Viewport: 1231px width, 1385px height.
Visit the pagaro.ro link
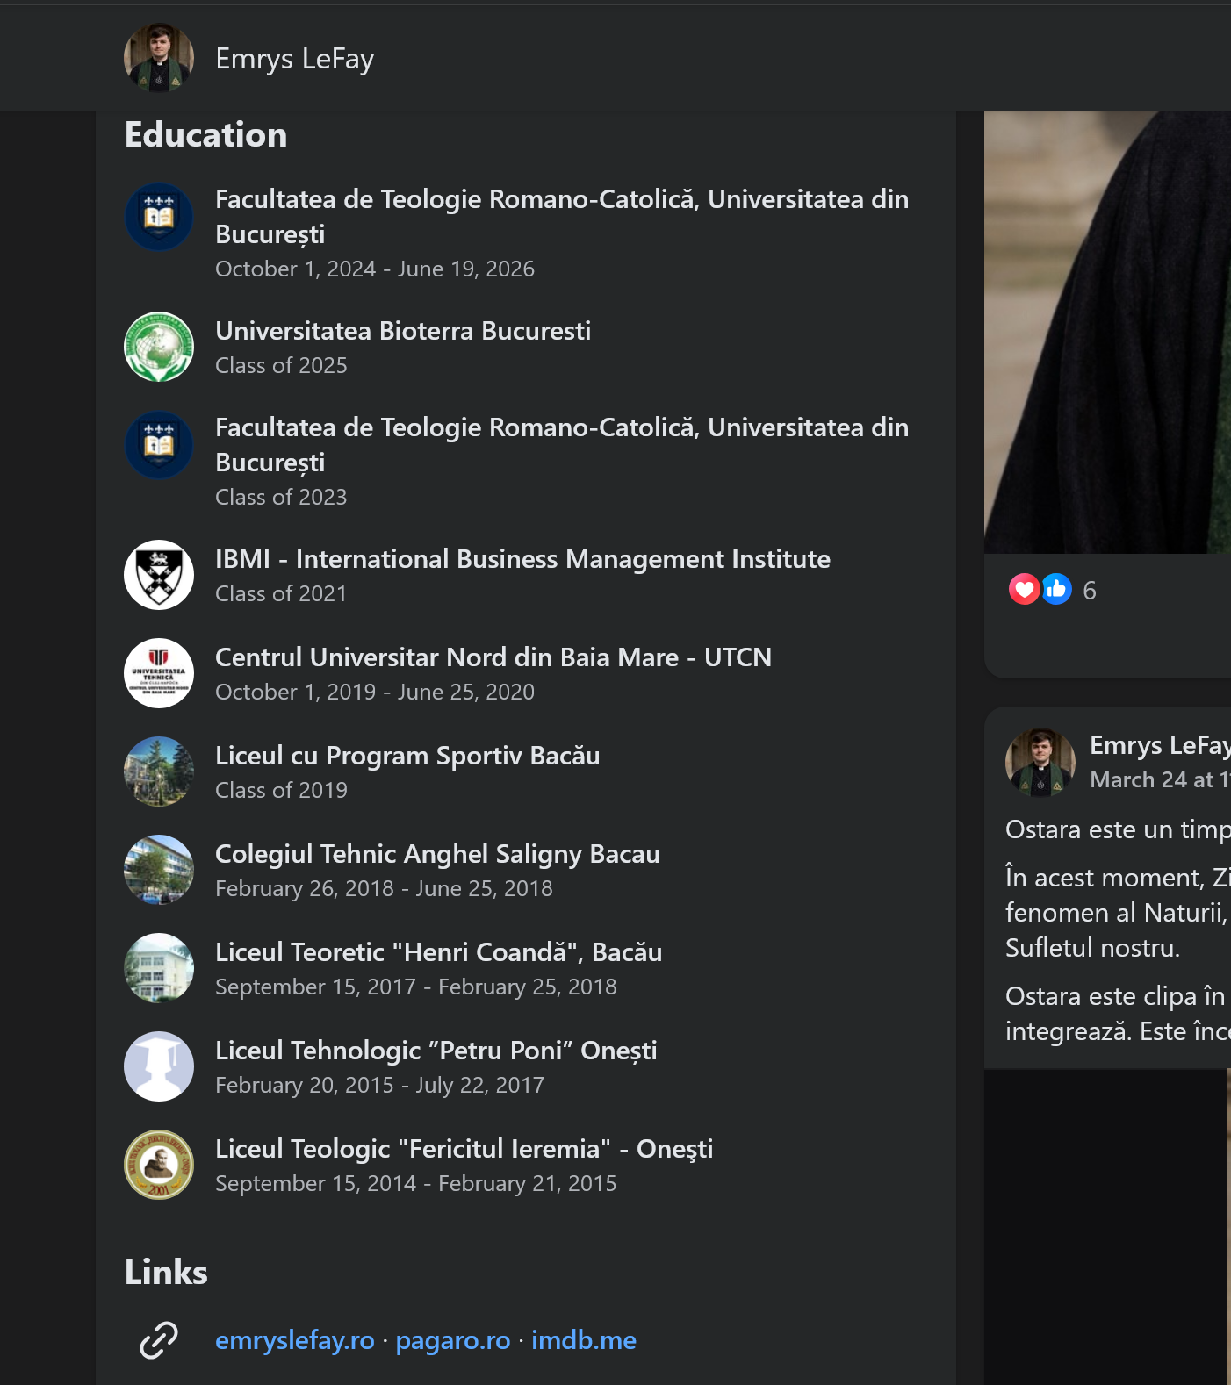[x=452, y=1340]
